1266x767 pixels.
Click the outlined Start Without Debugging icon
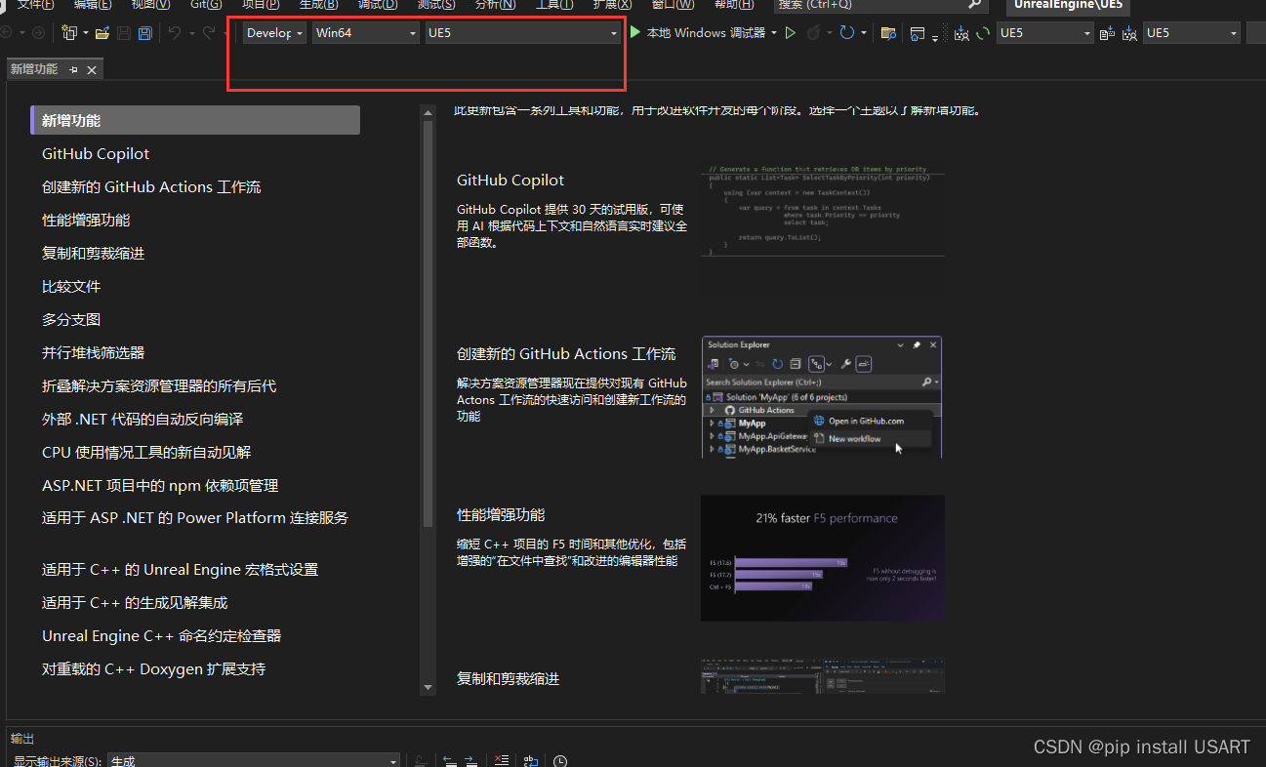[x=791, y=33]
